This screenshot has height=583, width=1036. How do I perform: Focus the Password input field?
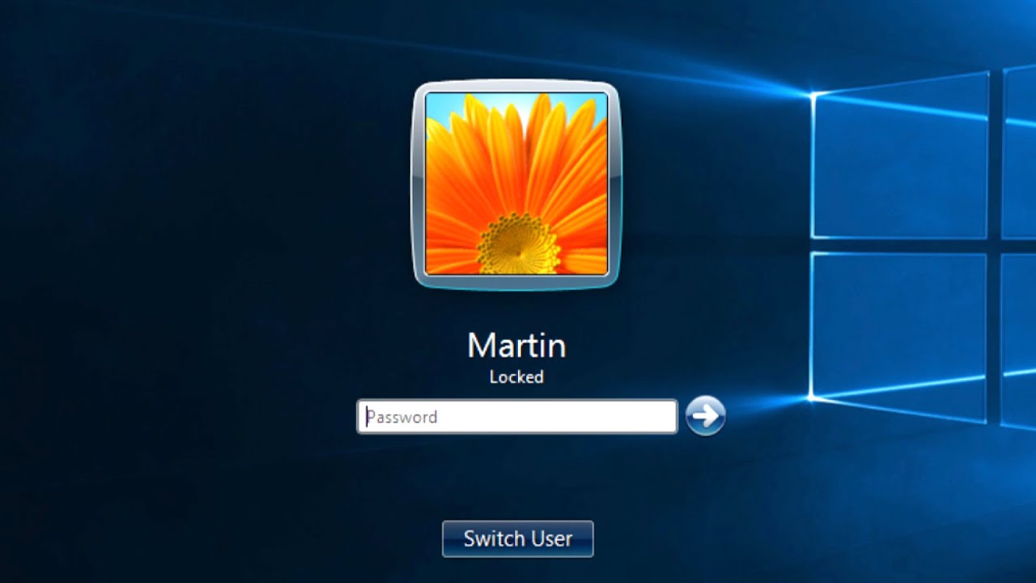coord(517,417)
